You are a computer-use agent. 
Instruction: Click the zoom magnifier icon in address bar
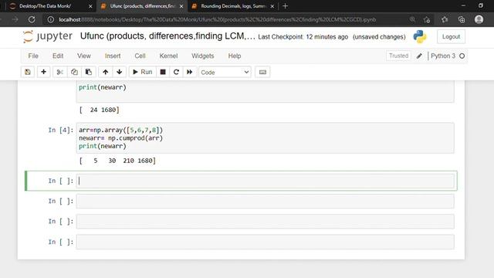click(x=412, y=19)
